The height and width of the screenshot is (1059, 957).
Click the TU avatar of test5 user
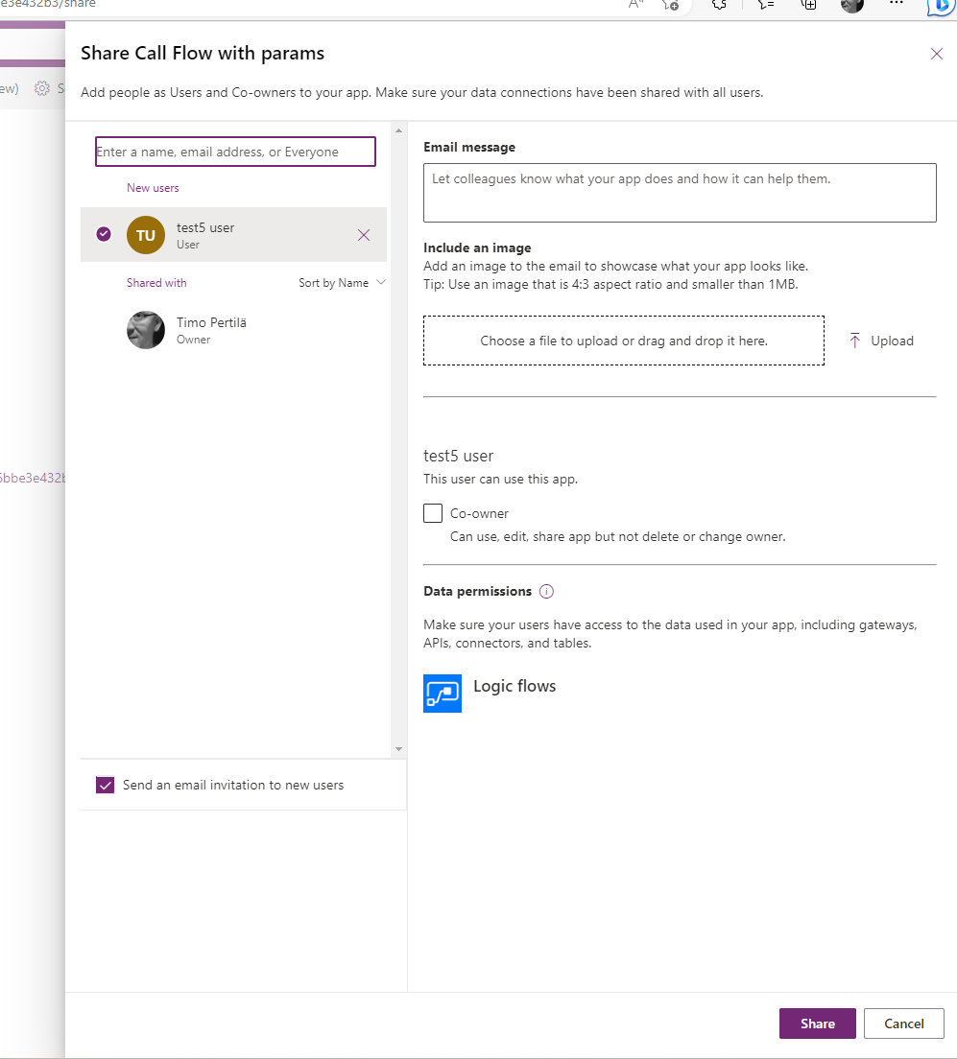[146, 235]
